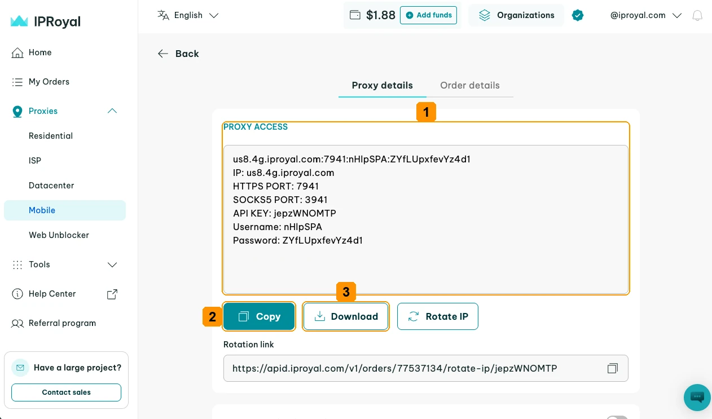Click the Organizations layers icon
Viewport: 712px width, 419px height.
(485, 15)
